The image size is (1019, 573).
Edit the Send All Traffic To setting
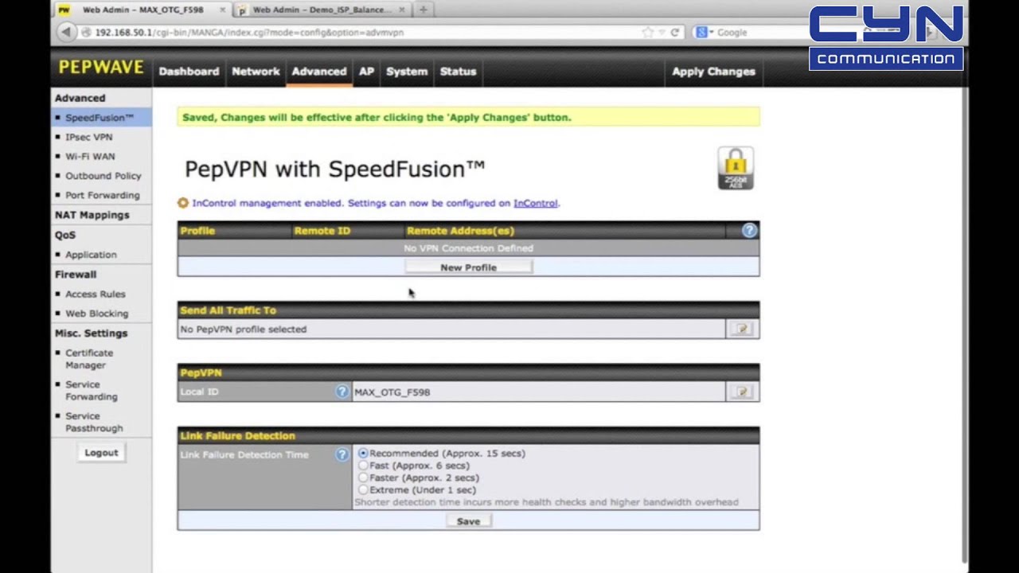(742, 329)
